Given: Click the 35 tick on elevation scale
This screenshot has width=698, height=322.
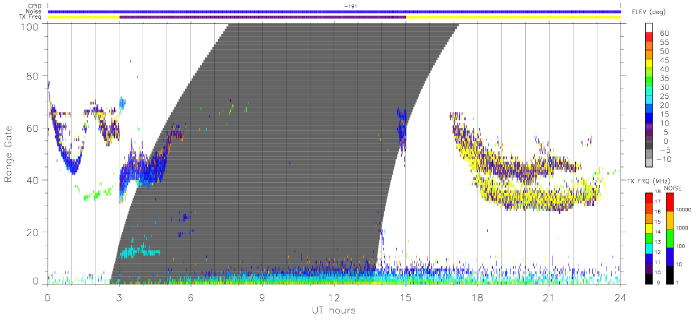Looking at the screenshot, I should pyautogui.click(x=665, y=78).
